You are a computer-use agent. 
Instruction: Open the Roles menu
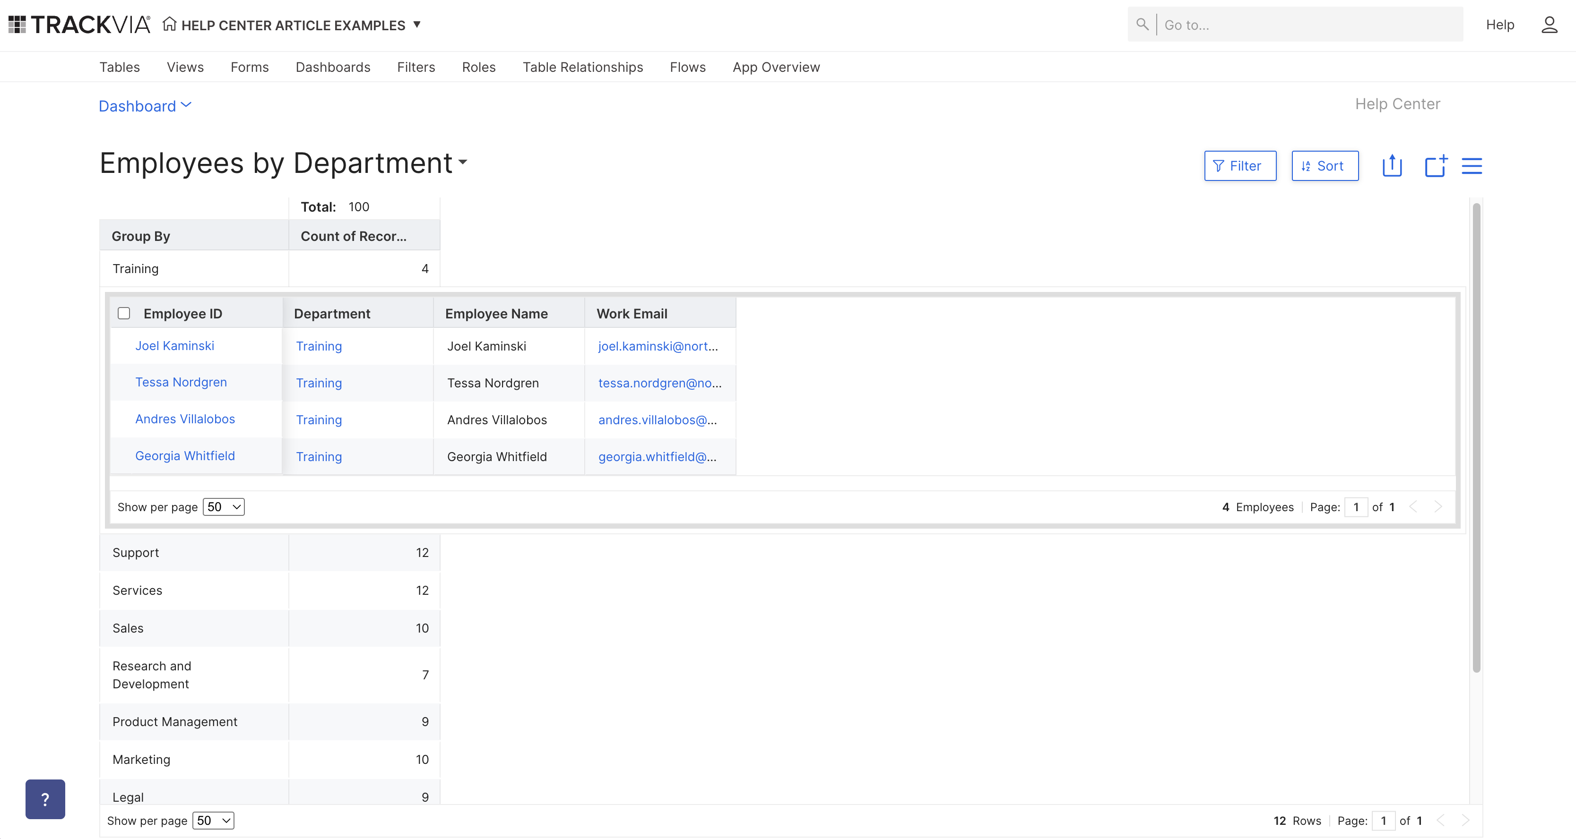point(478,67)
